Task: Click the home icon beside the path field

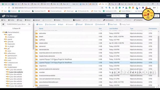Action: 3,24
